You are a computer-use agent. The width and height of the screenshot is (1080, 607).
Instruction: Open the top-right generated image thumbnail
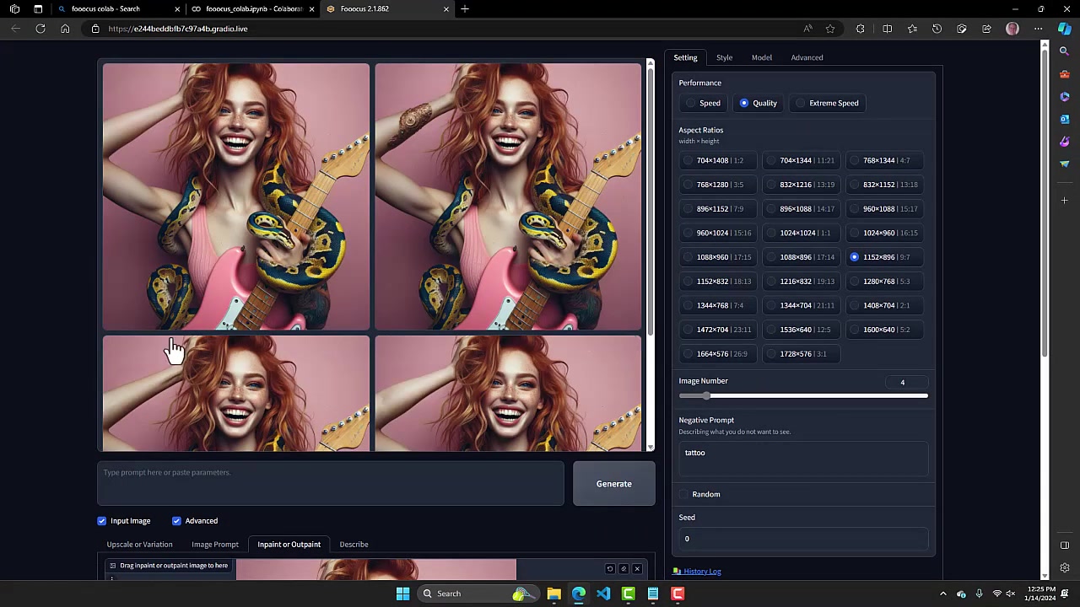click(x=508, y=196)
